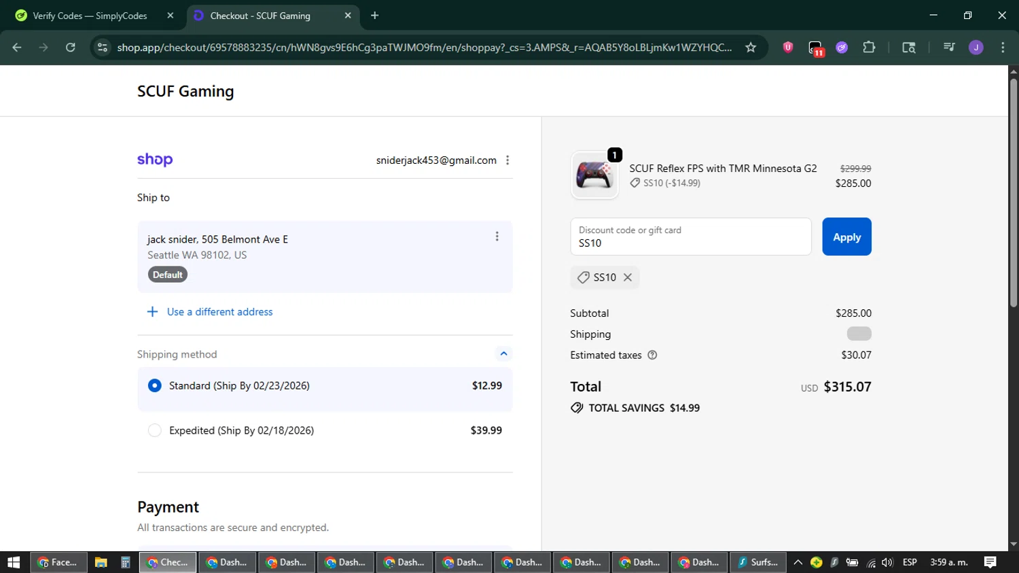This screenshot has width=1019, height=573.
Task: Switch to the Verify Codes SimplyCodes tab
Action: (x=90, y=16)
